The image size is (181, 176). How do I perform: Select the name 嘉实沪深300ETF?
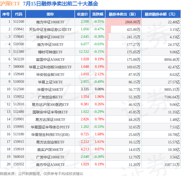50,150
